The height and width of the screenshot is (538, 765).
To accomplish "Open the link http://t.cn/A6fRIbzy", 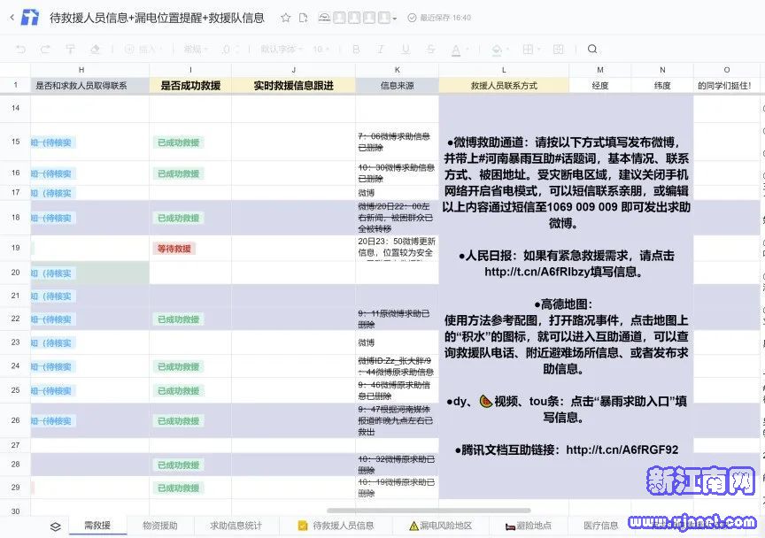I will [537, 272].
